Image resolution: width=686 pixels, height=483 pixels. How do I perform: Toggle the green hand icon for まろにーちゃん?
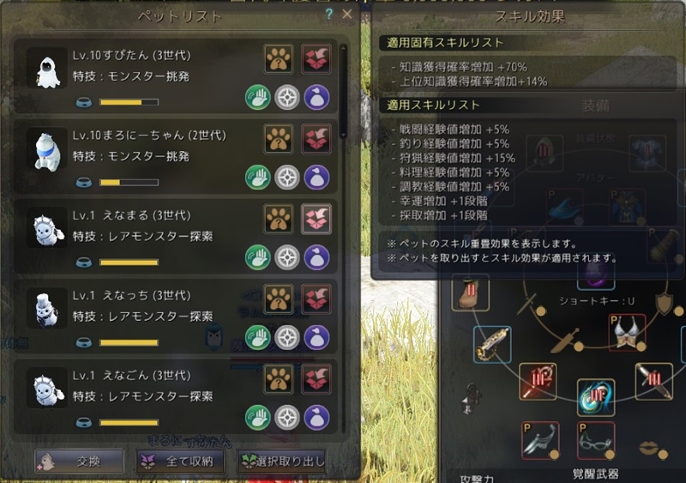point(258,177)
